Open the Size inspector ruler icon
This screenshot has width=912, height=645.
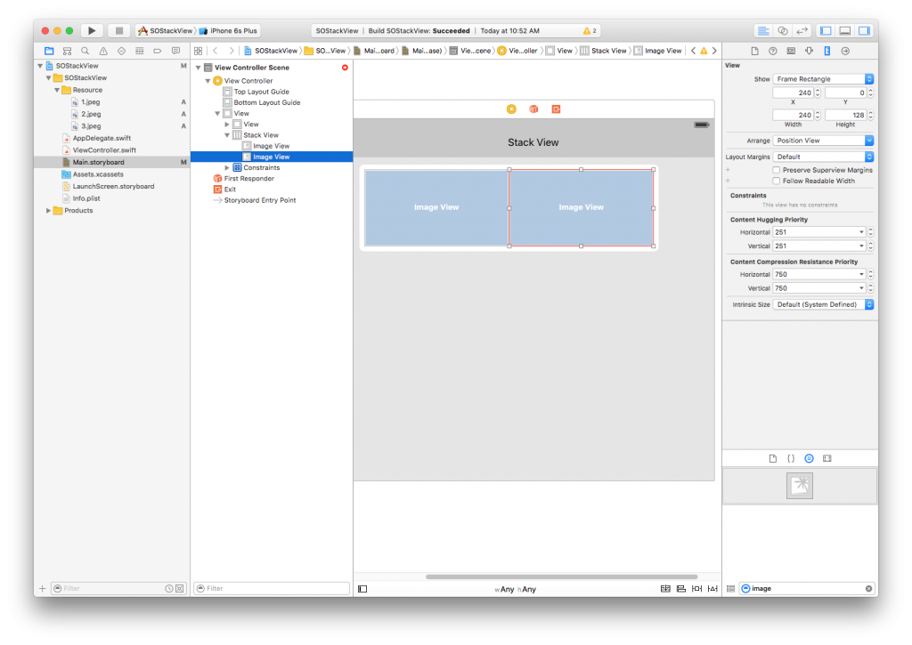click(826, 51)
